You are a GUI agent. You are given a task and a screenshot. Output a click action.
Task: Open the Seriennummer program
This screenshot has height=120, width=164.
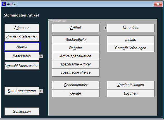click(76, 85)
